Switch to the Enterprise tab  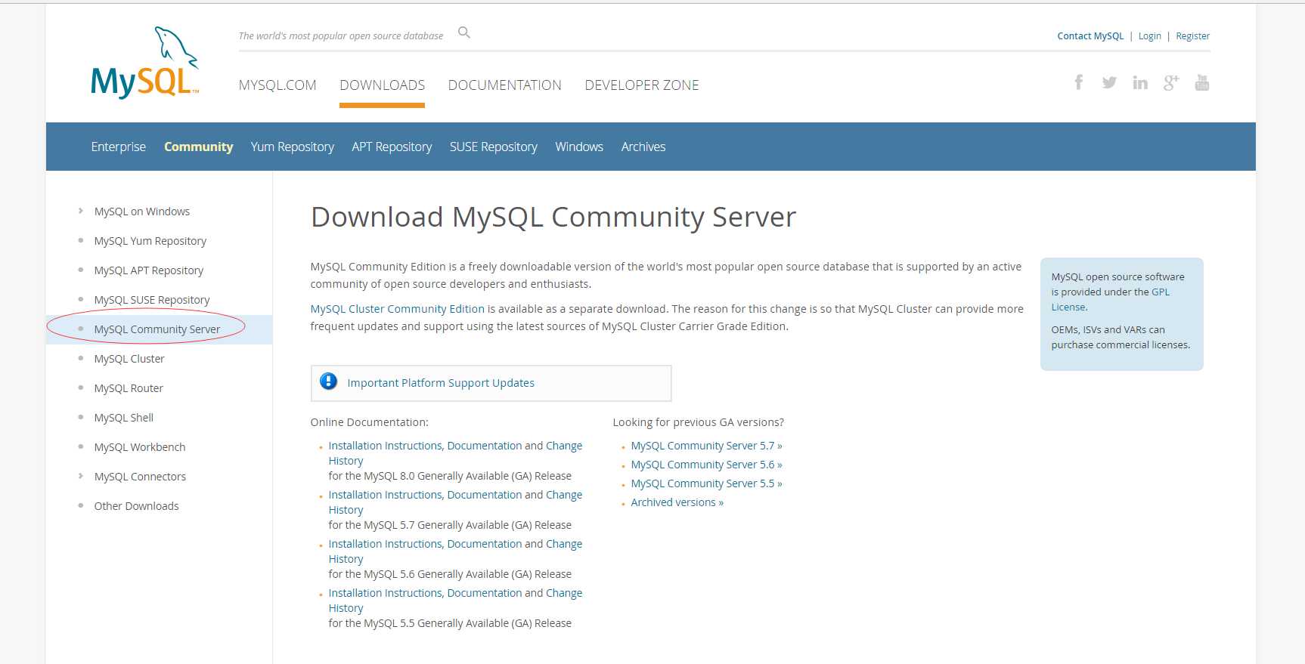click(x=119, y=147)
